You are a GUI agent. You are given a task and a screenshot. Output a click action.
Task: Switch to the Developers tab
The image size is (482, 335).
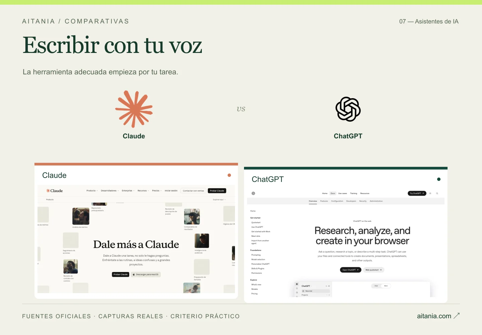(351, 201)
